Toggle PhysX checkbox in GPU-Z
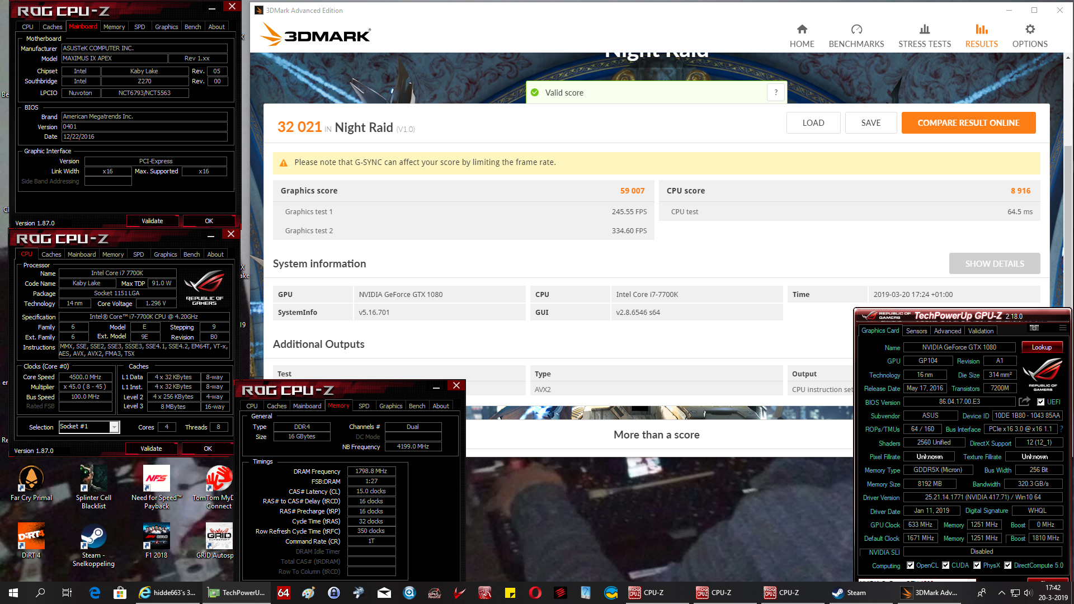 pos(977,565)
